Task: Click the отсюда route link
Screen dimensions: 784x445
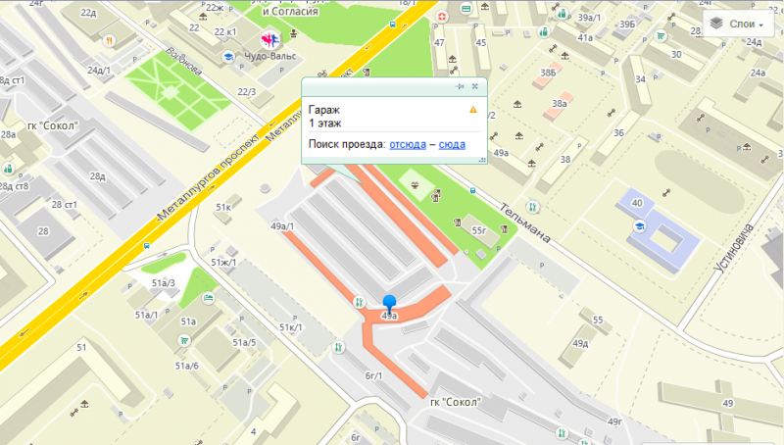Action: point(408,144)
